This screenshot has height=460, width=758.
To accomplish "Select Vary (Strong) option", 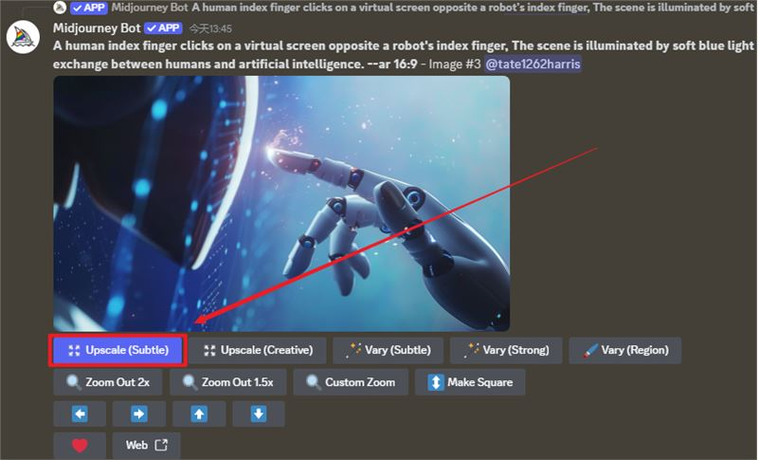I will tap(506, 350).
